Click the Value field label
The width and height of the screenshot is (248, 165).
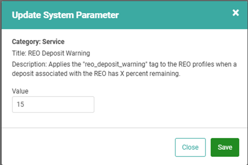click(x=20, y=91)
